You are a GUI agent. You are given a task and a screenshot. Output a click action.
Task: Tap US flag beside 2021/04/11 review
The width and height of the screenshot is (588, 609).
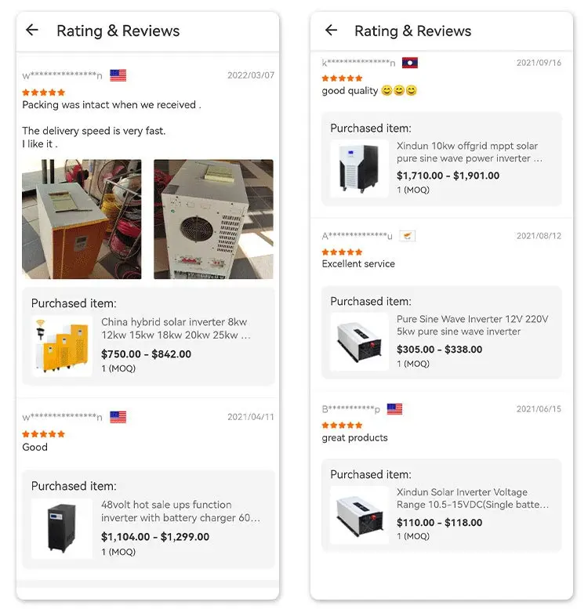(118, 417)
